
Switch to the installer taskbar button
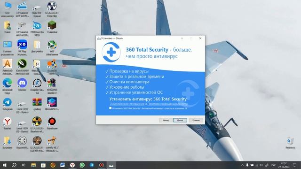[x=111, y=165]
